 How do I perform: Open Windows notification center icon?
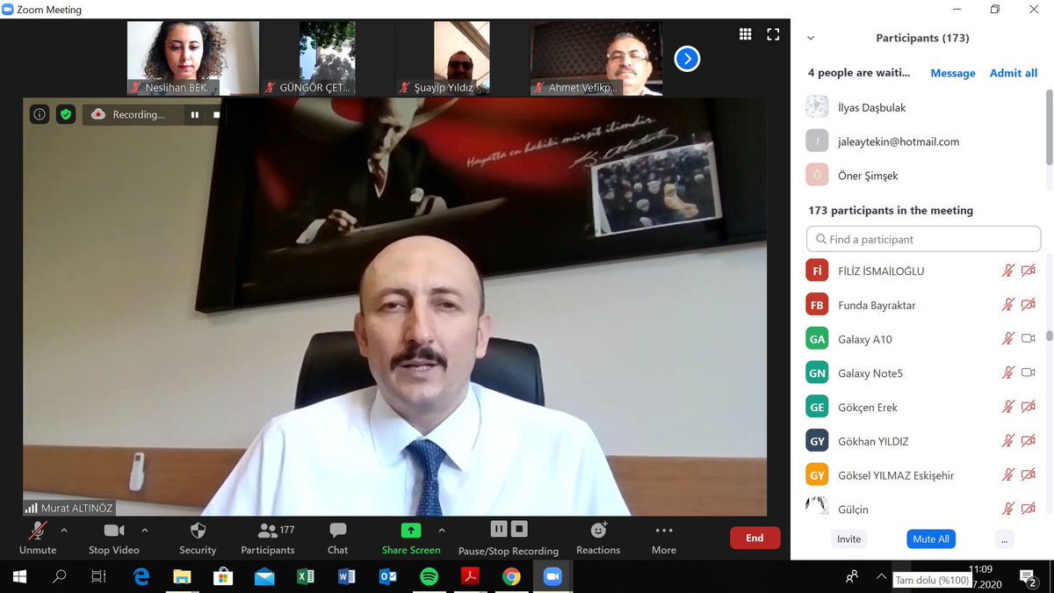click(1029, 577)
